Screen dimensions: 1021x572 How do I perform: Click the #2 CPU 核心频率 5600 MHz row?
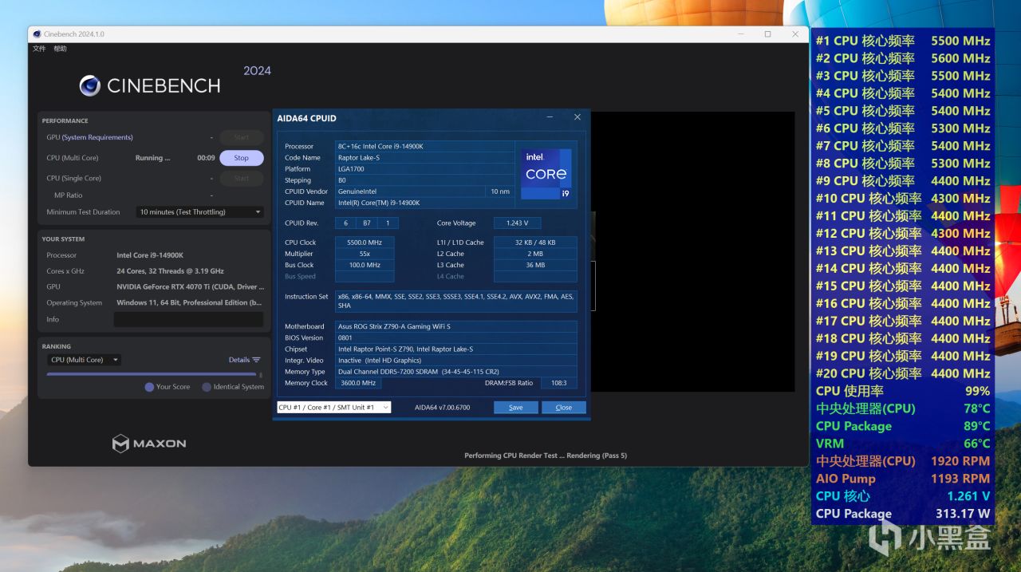point(903,58)
